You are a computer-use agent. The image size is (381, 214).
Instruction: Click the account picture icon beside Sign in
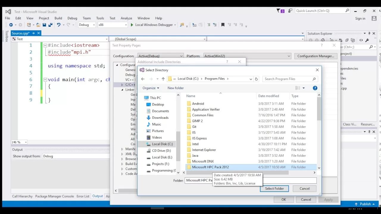(x=374, y=18)
